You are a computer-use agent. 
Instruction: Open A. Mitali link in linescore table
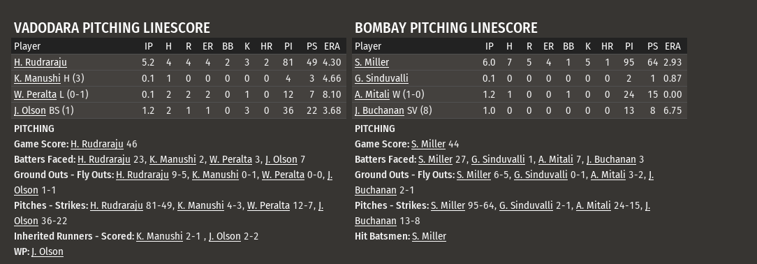tap(372, 94)
